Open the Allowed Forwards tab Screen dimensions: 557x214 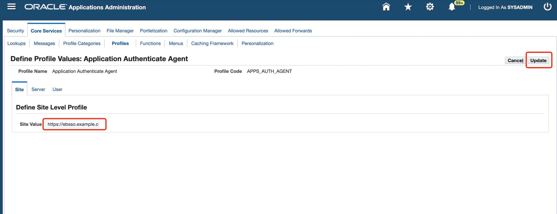[293, 31]
